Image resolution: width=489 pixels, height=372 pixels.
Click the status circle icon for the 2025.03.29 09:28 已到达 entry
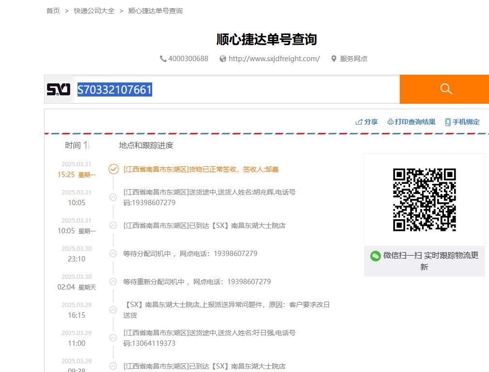coord(113,366)
